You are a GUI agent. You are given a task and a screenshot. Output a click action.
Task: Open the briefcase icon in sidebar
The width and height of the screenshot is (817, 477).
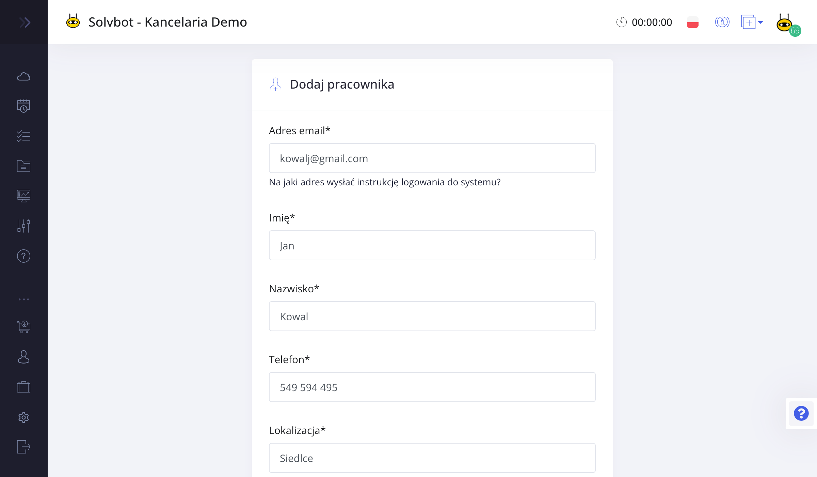23,387
